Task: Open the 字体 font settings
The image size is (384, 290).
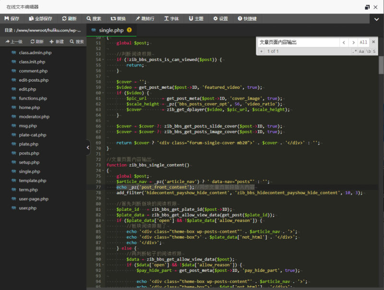Action: 171,19
